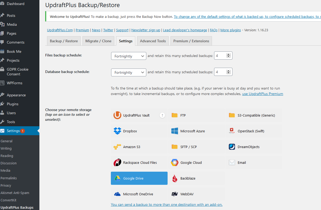321x210 pixels.
Task: Click Settings in the admin sidebar
Action: click(x=20, y=131)
